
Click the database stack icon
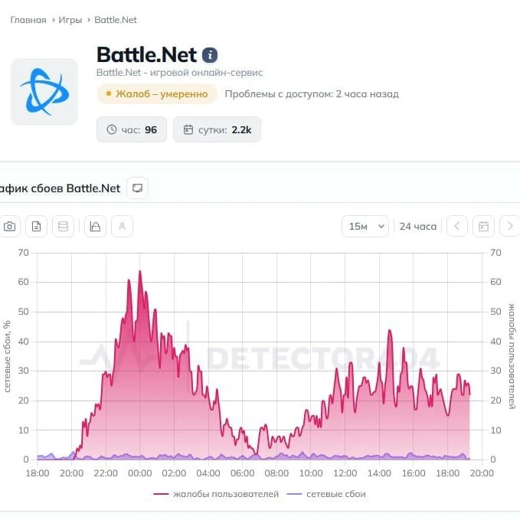pos(63,227)
